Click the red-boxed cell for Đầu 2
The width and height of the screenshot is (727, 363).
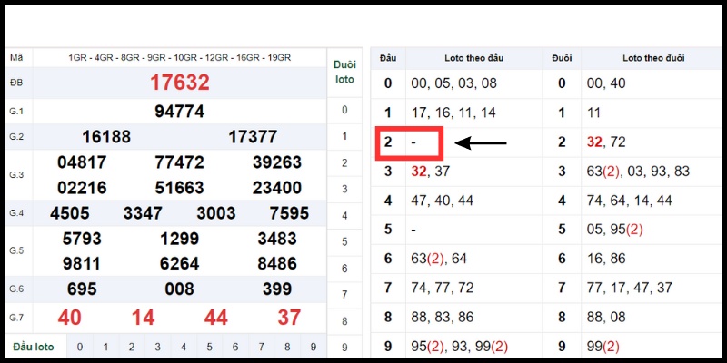pyautogui.click(x=409, y=143)
